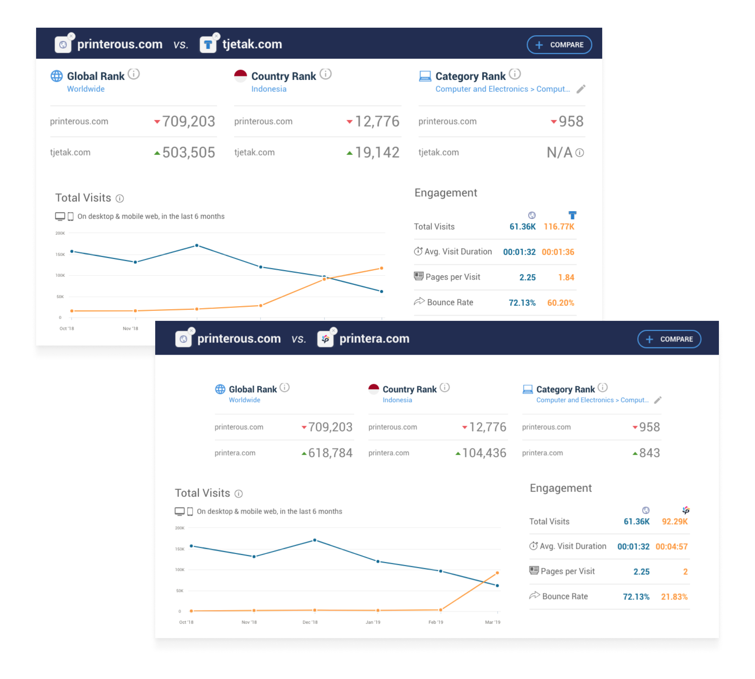Click printera.com Category Rank value 843
The width and height of the screenshot is (755, 679).
click(x=649, y=453)
